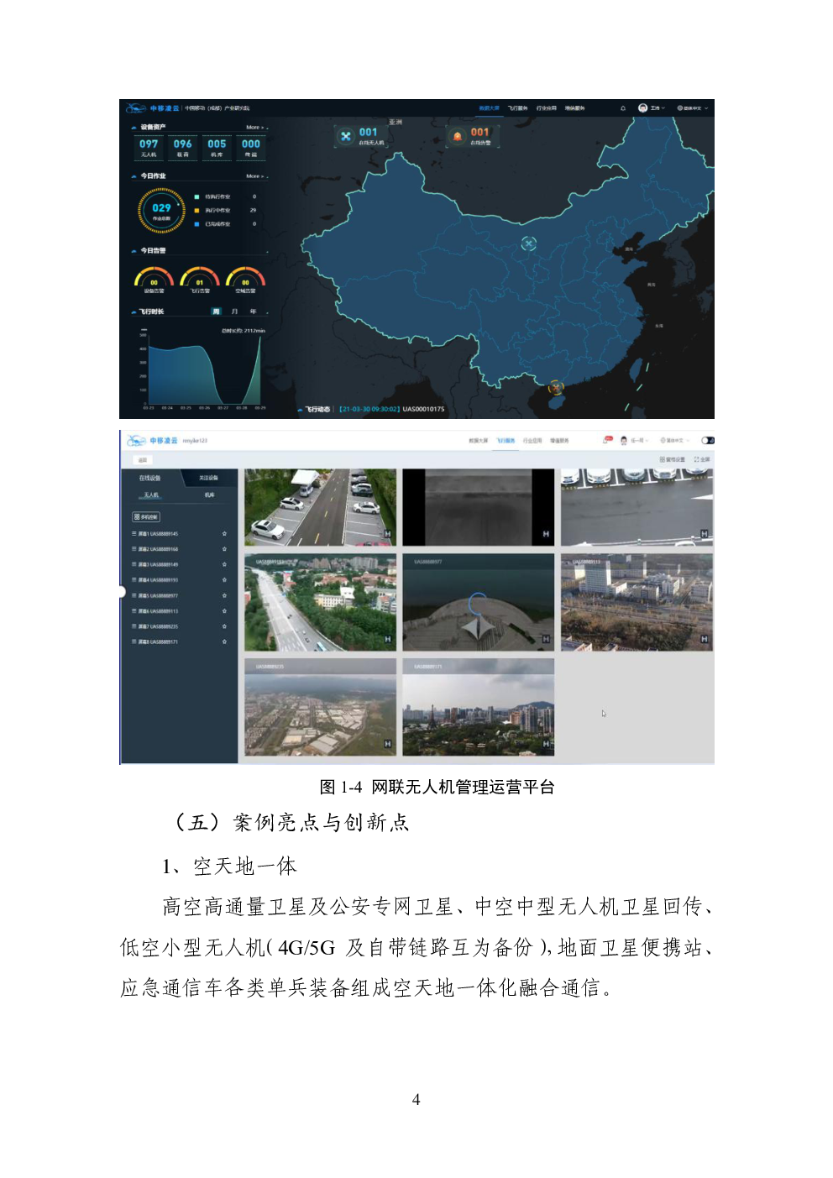Click the user avatar in the dark dashboard header
The width and height of the screenshot is (833, 1178).
coord(643,108)
